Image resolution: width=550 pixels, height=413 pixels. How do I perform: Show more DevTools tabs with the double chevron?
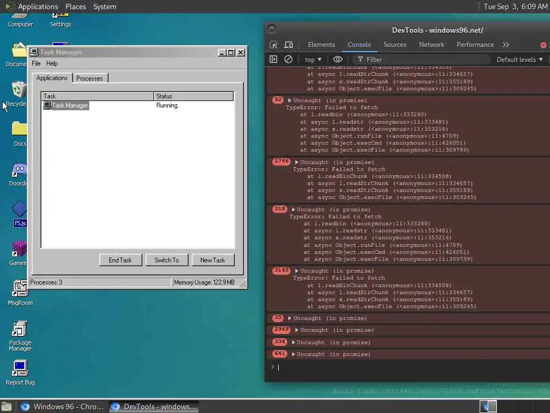[506, 45]
